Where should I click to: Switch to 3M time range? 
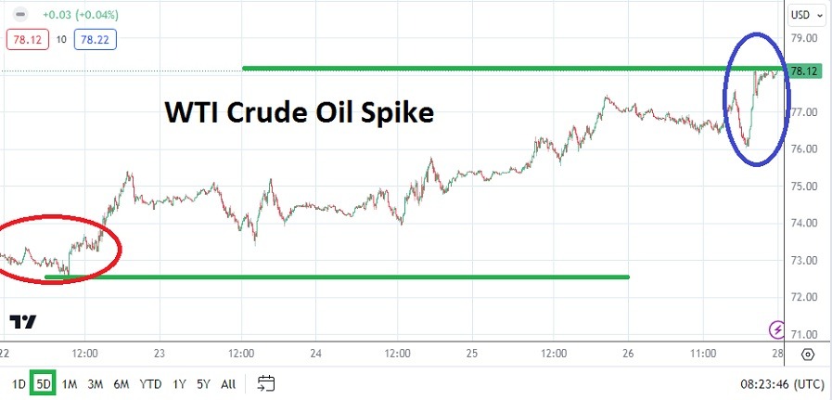tap(95, 383)
